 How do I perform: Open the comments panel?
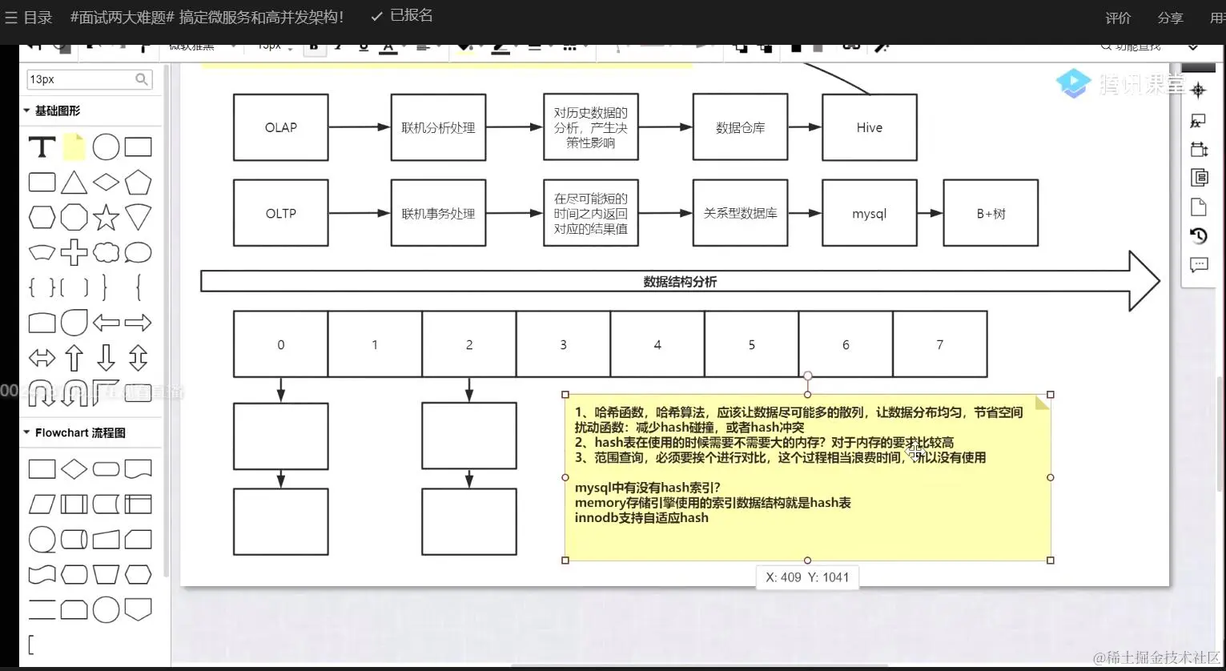1199,264
